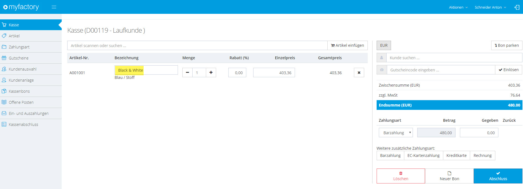
Task: Open Kassenbons in the sidebar
Action: coord(31,91)
